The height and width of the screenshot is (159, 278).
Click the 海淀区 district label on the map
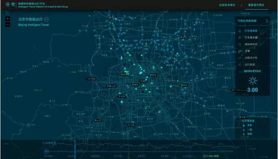124,74
